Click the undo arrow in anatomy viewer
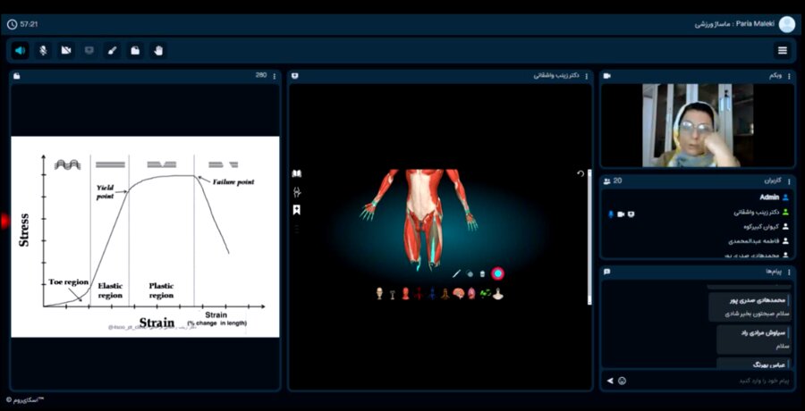Viewport: 805px width, 411px height. click(x=580, y=174)
